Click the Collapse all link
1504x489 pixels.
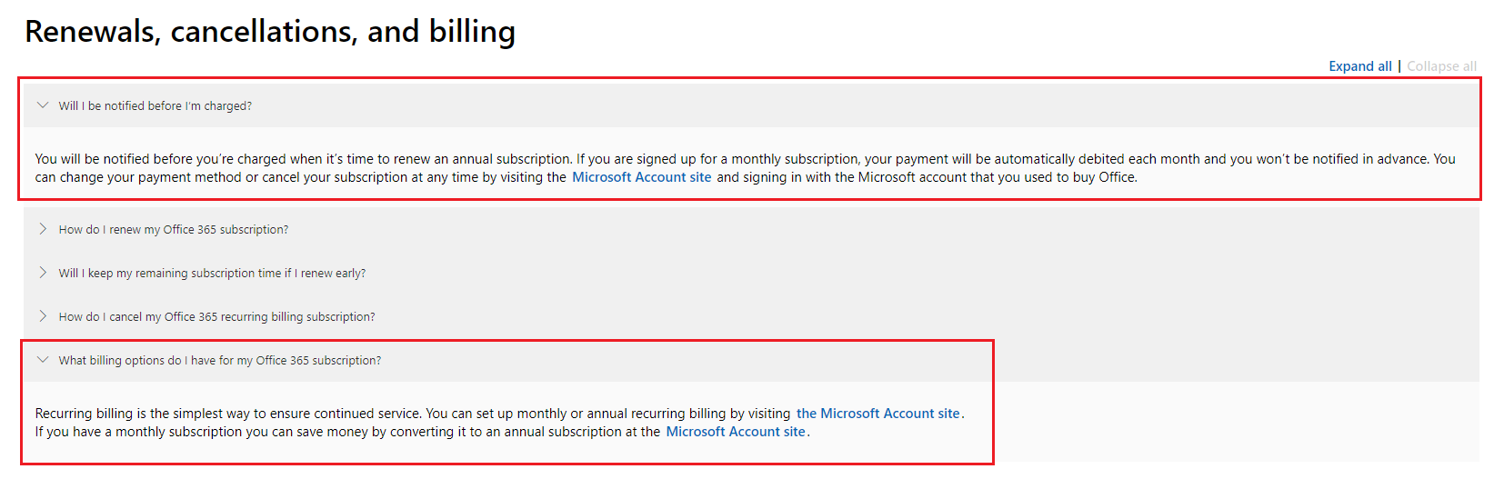1441,66
